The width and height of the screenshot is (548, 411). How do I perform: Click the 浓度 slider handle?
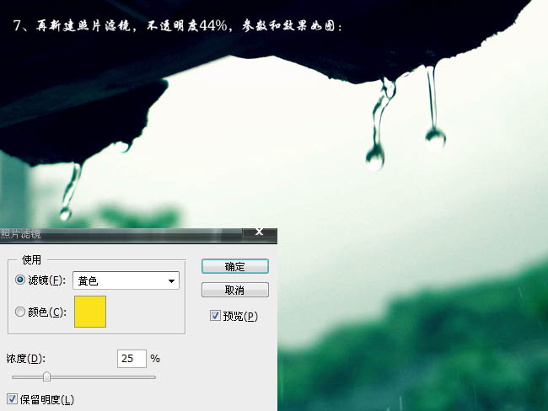click(x=46, y=376)
